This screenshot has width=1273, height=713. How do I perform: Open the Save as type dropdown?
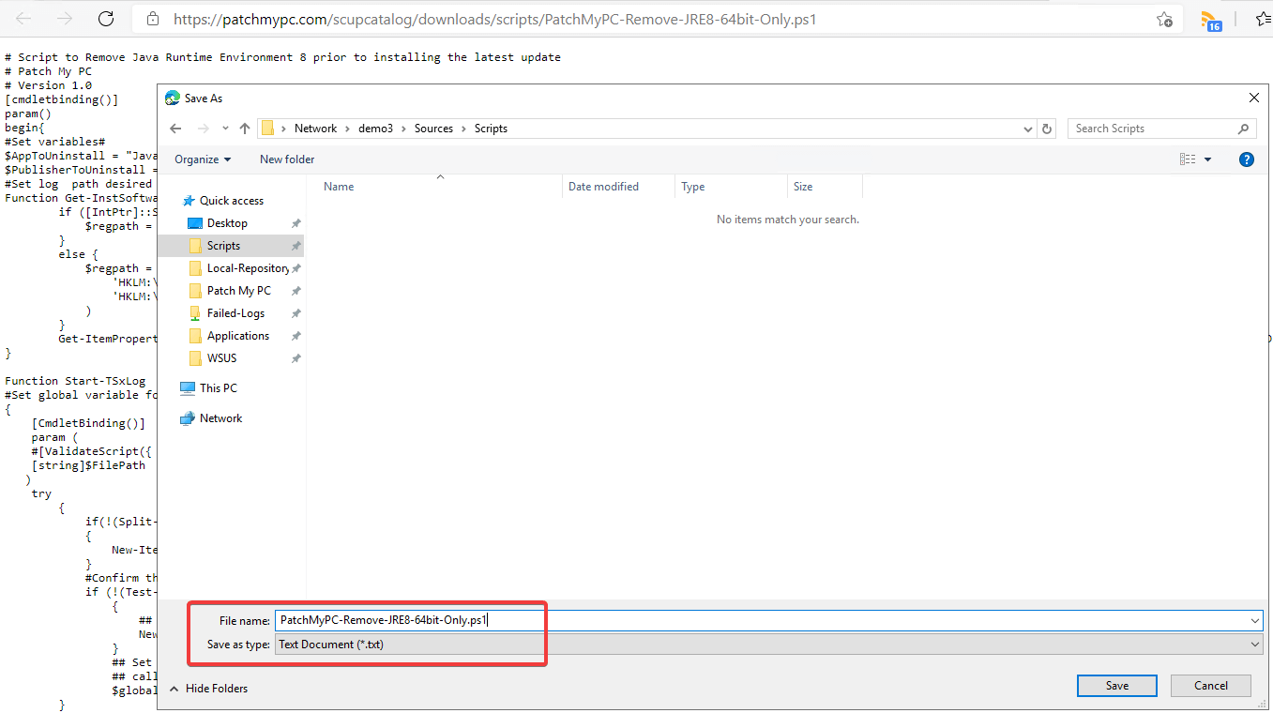coord(768,645)
